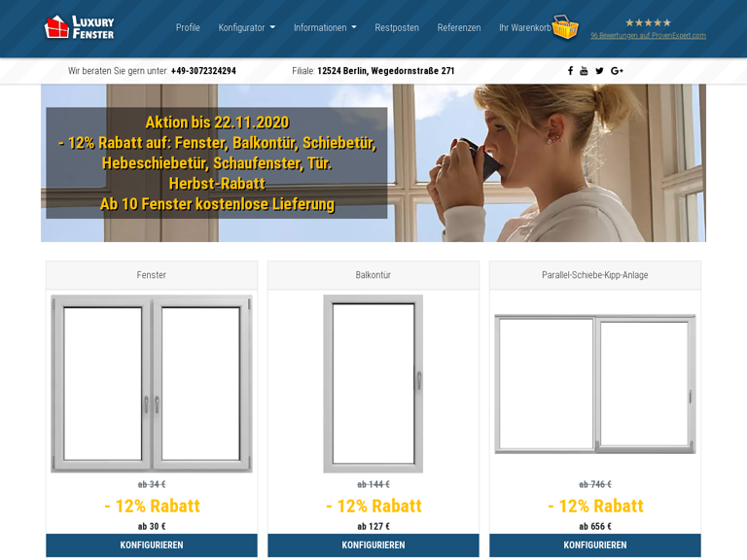This screenshot has height=560, width=747.
Task: Click the Luxury Fenster logo
Action: pos(79,27)
